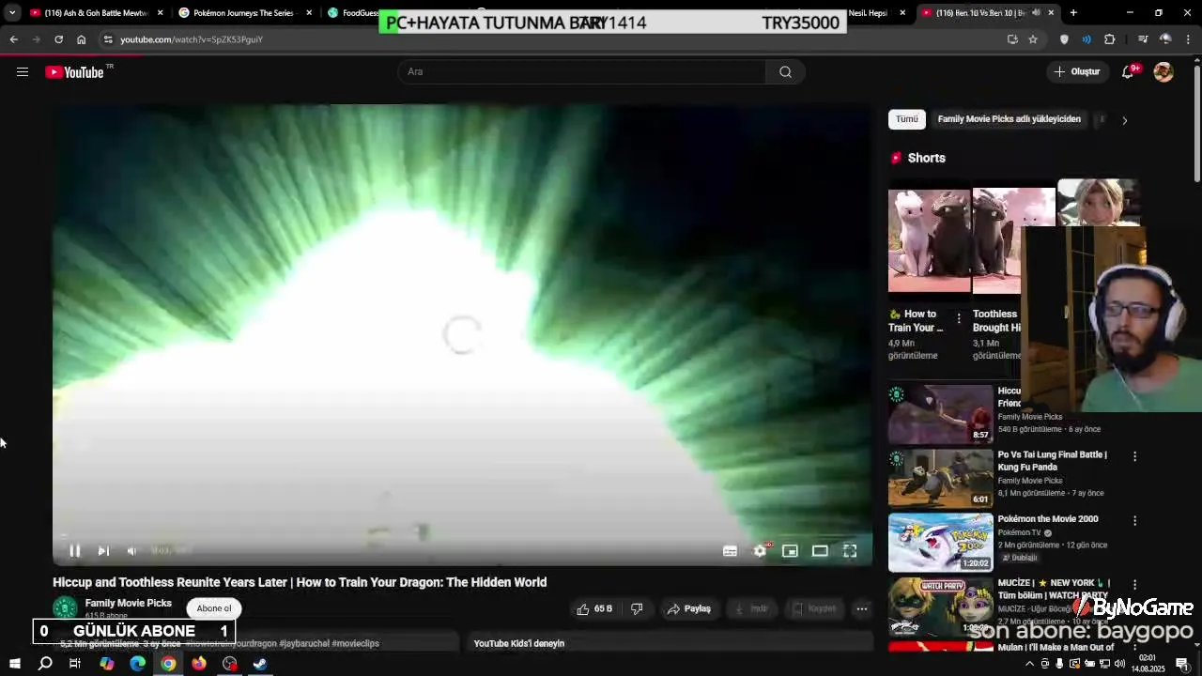Enter full screen mode
This screenshot has height=676, width=1202.
click(x=850, y=551)
